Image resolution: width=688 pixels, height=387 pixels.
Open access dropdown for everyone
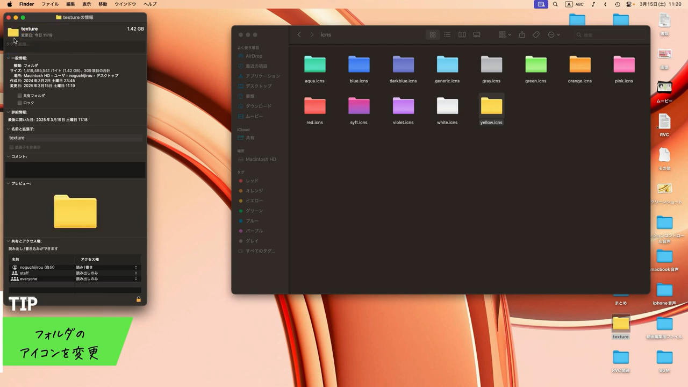(x=106, y=279)
